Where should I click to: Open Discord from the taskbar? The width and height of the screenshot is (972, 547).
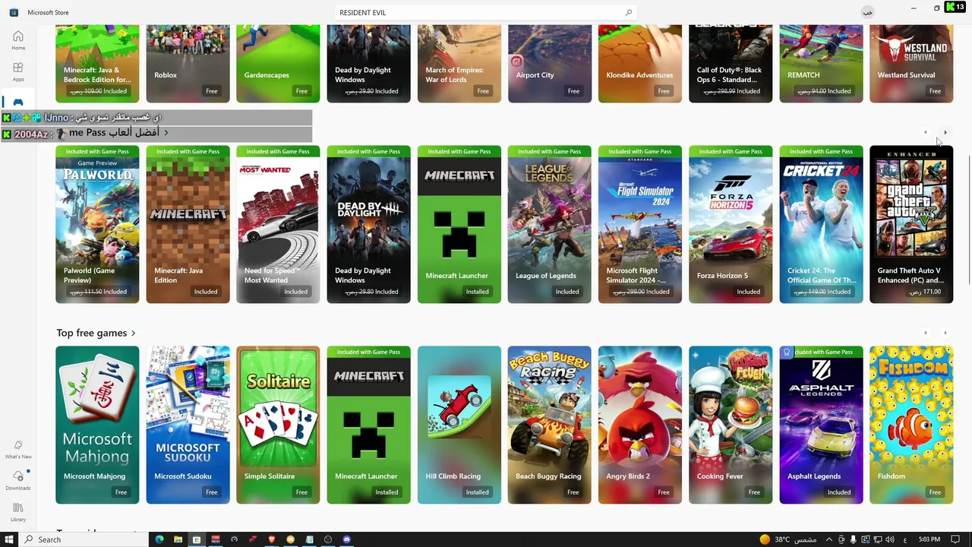point(347,539)
